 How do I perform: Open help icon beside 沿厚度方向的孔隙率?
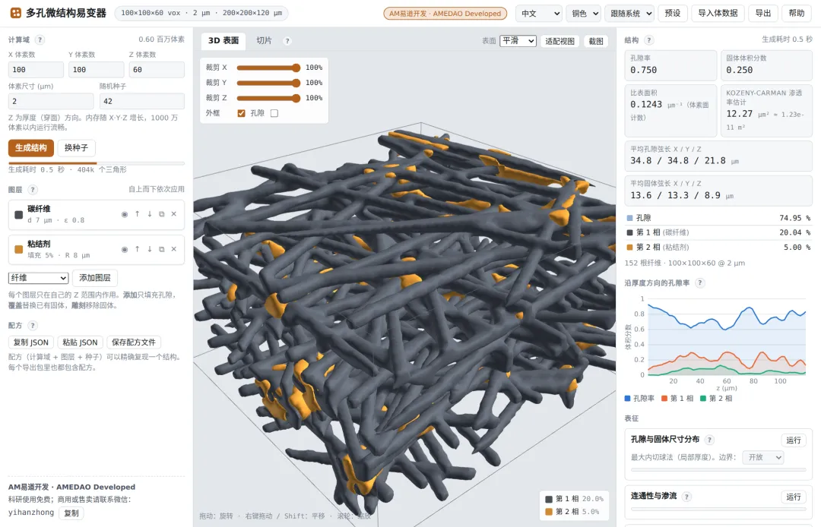point(700,282)
